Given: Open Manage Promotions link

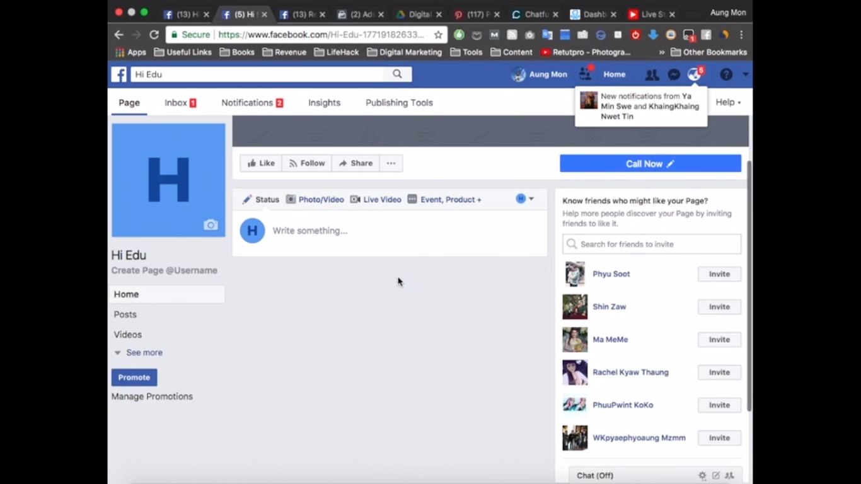Looking at the screenshot, I should [x=152, y=396].
